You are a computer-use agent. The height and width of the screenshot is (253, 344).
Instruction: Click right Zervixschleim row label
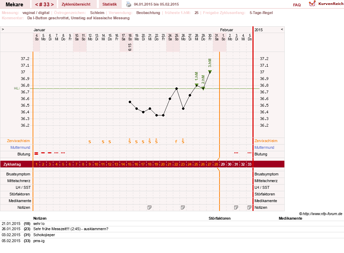tap(266, 141)
